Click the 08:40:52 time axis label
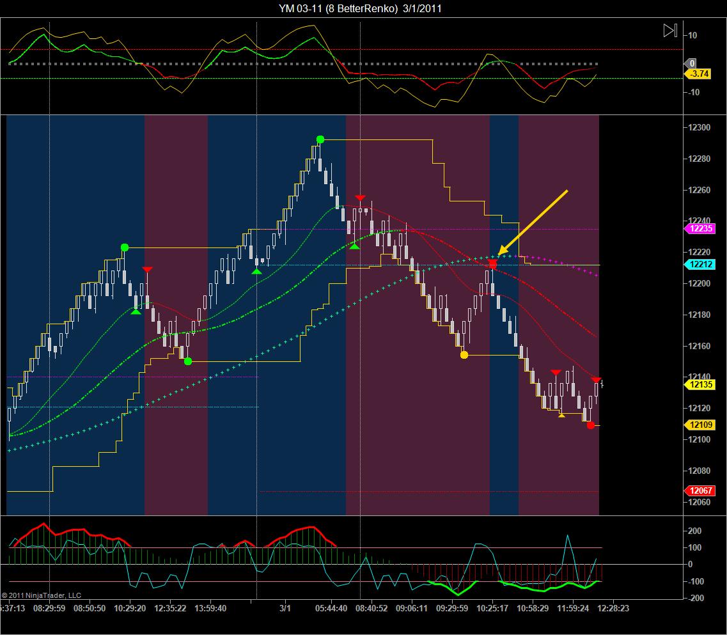 371,608
